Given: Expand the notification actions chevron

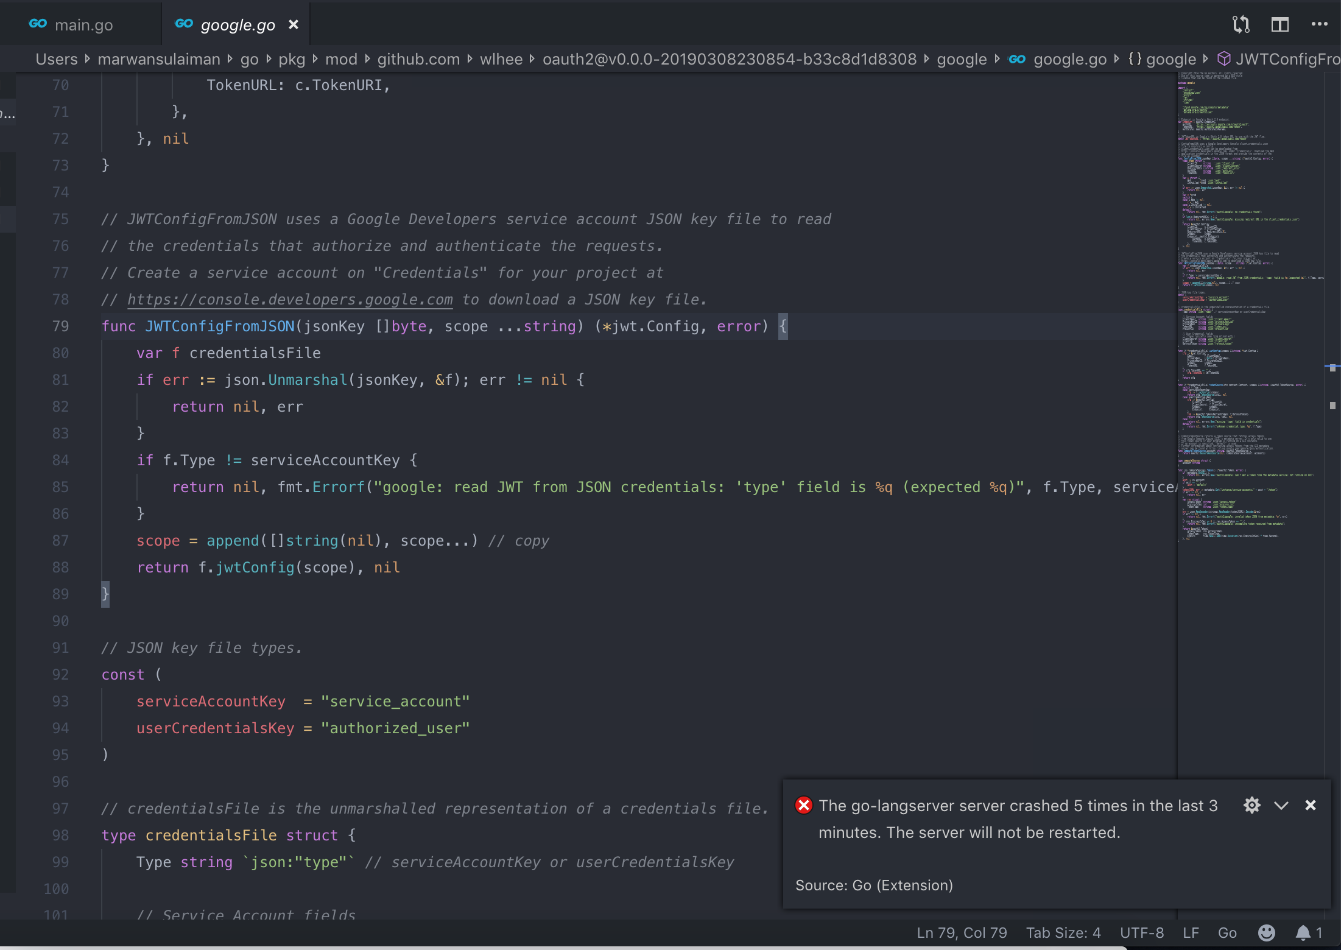Looking at the screenshot, I should point(1281,805).
